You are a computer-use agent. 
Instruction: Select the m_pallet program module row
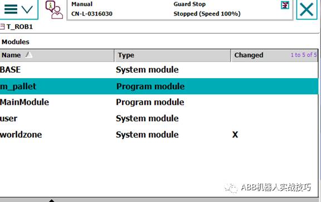click(x=159, y=86)
